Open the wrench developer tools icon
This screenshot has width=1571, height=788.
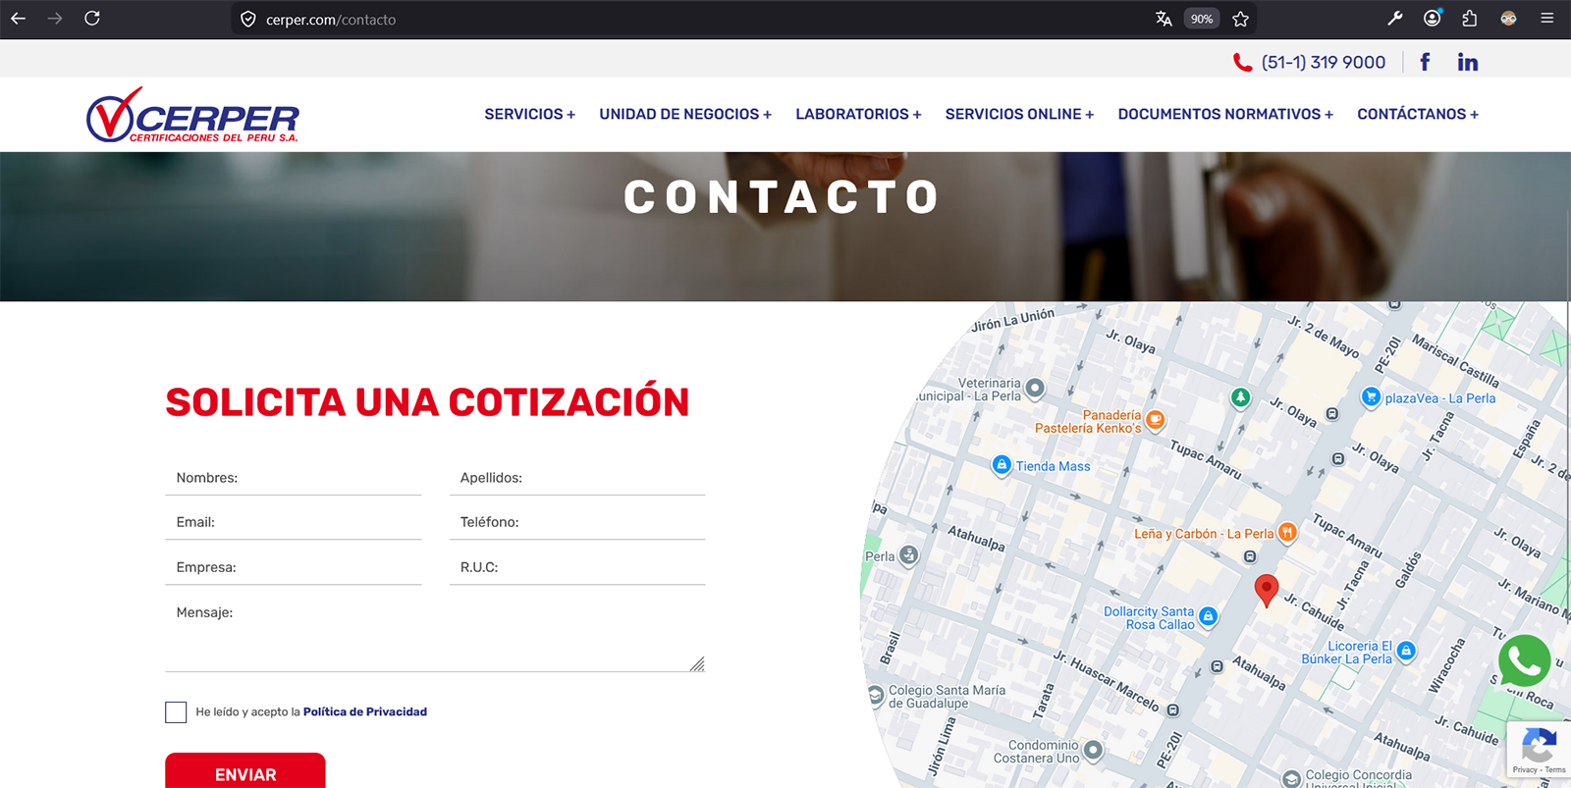(x=1395, y=19)
